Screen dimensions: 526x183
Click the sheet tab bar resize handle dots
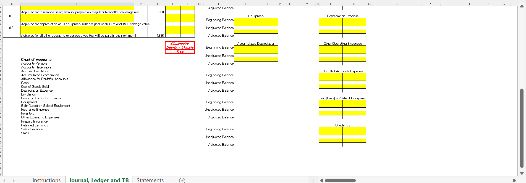coord(313,181)
